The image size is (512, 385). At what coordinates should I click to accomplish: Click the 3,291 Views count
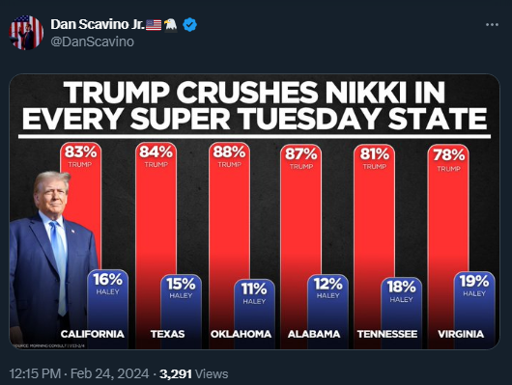pos(193,374)
